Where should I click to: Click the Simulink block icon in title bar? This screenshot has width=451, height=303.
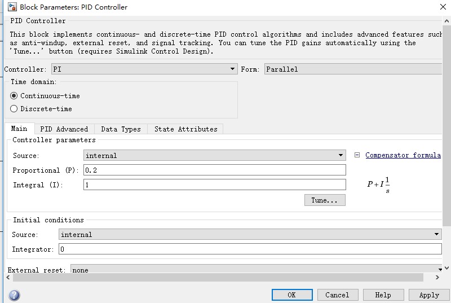click(x=10, y=7)
